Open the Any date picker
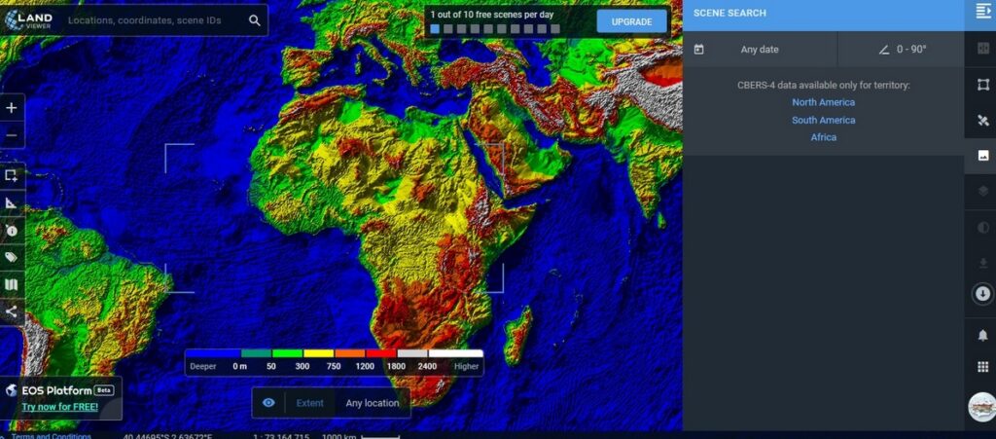This screenshot has height=439, width=996. pos(759,50)
